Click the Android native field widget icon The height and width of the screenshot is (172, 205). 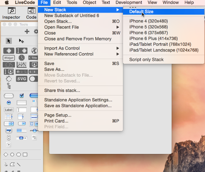(x=22, y=51)
